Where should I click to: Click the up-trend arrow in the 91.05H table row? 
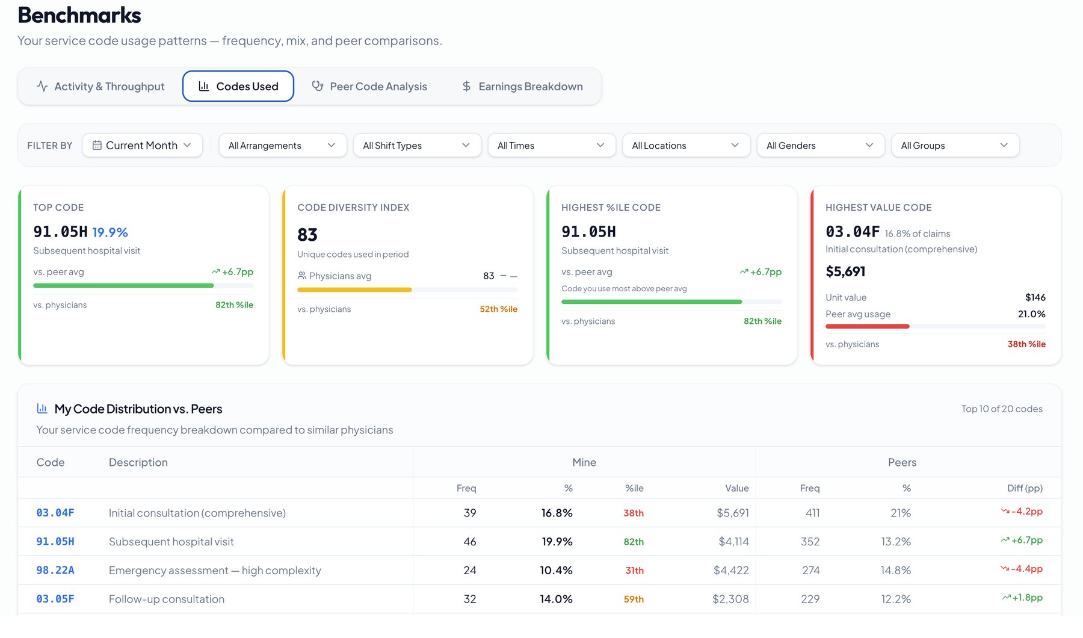tap(1005, 540)
